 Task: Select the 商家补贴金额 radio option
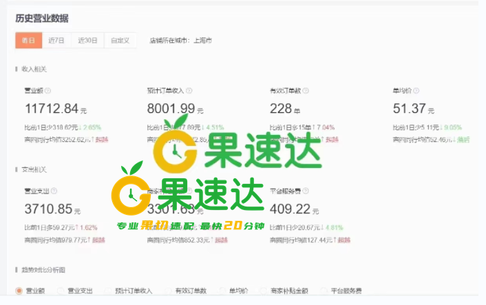(x=264, y=291)
